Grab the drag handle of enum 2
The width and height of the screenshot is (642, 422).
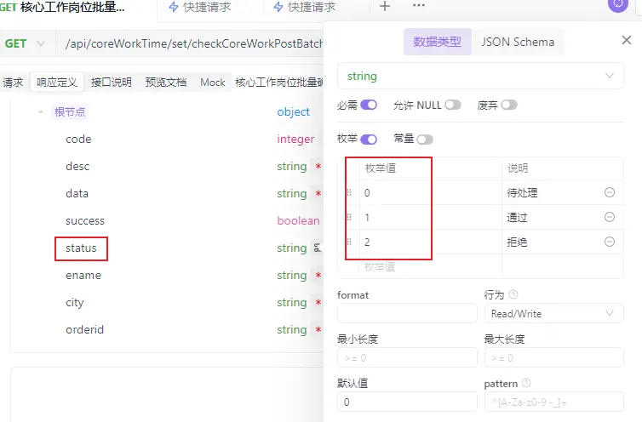[349, 242]
